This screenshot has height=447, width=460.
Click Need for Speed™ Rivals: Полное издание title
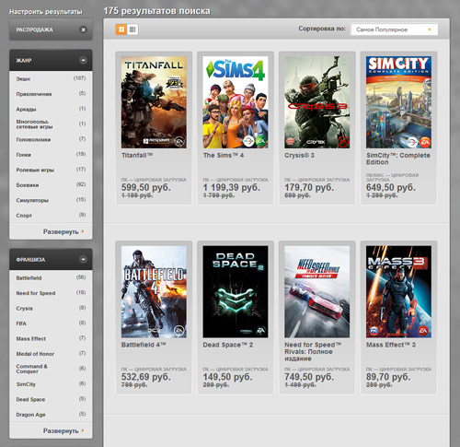click(313, 352)
